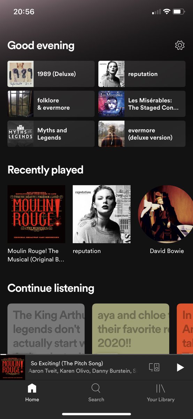Tap the reputation album cover in Recently played

point(102,214)
